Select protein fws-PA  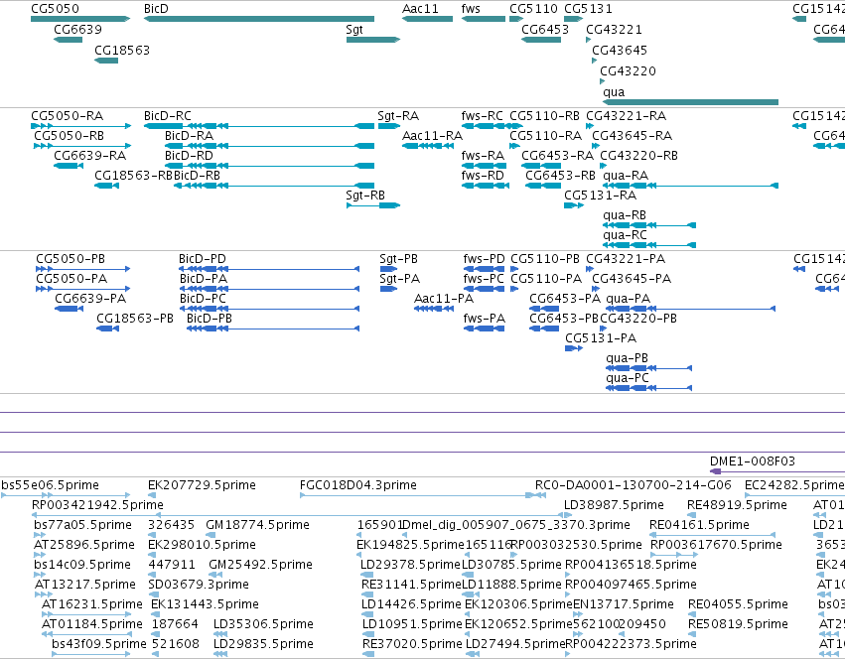click(x=484, y=329)
